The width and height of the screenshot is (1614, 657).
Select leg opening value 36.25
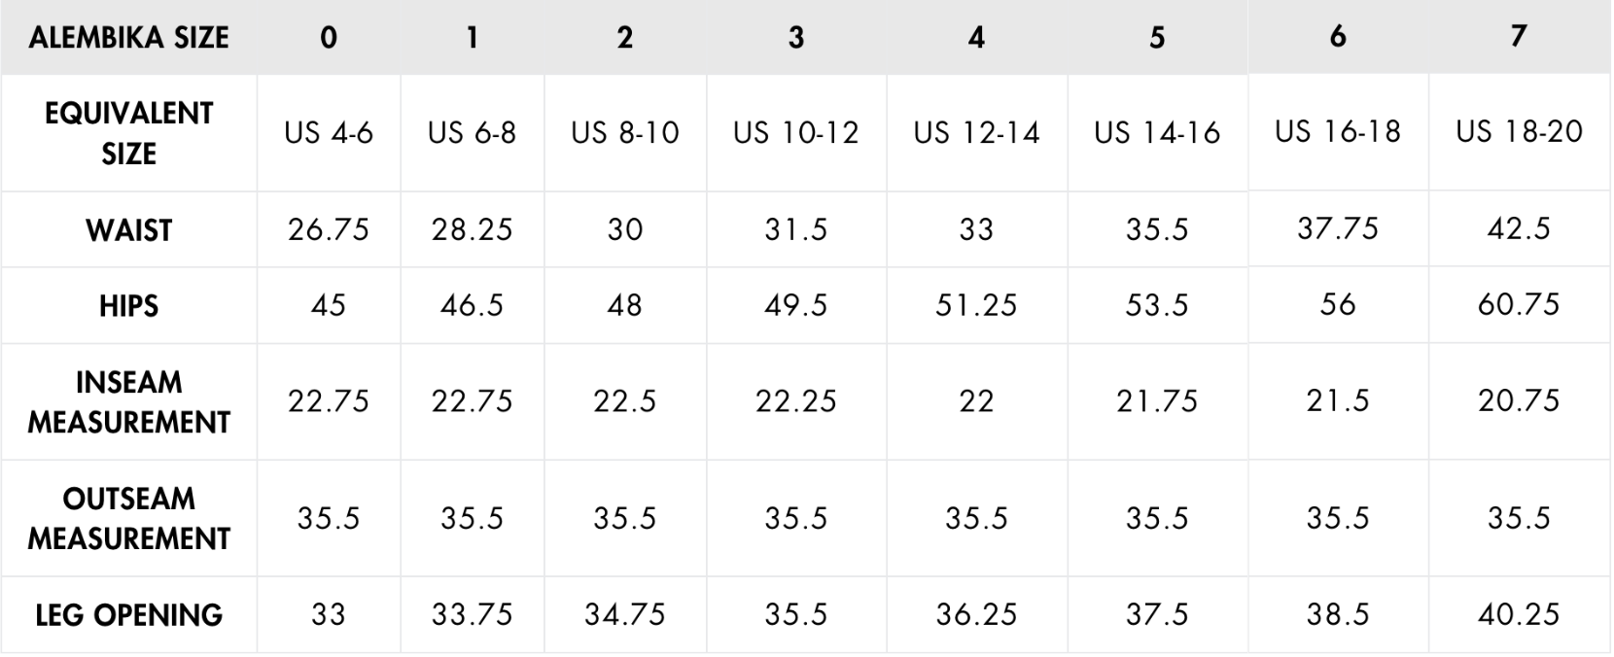pos(976,615)
